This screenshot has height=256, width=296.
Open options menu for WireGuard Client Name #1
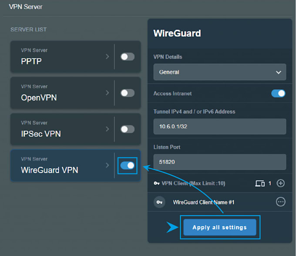pyautogui.click(x=280, y=202)
